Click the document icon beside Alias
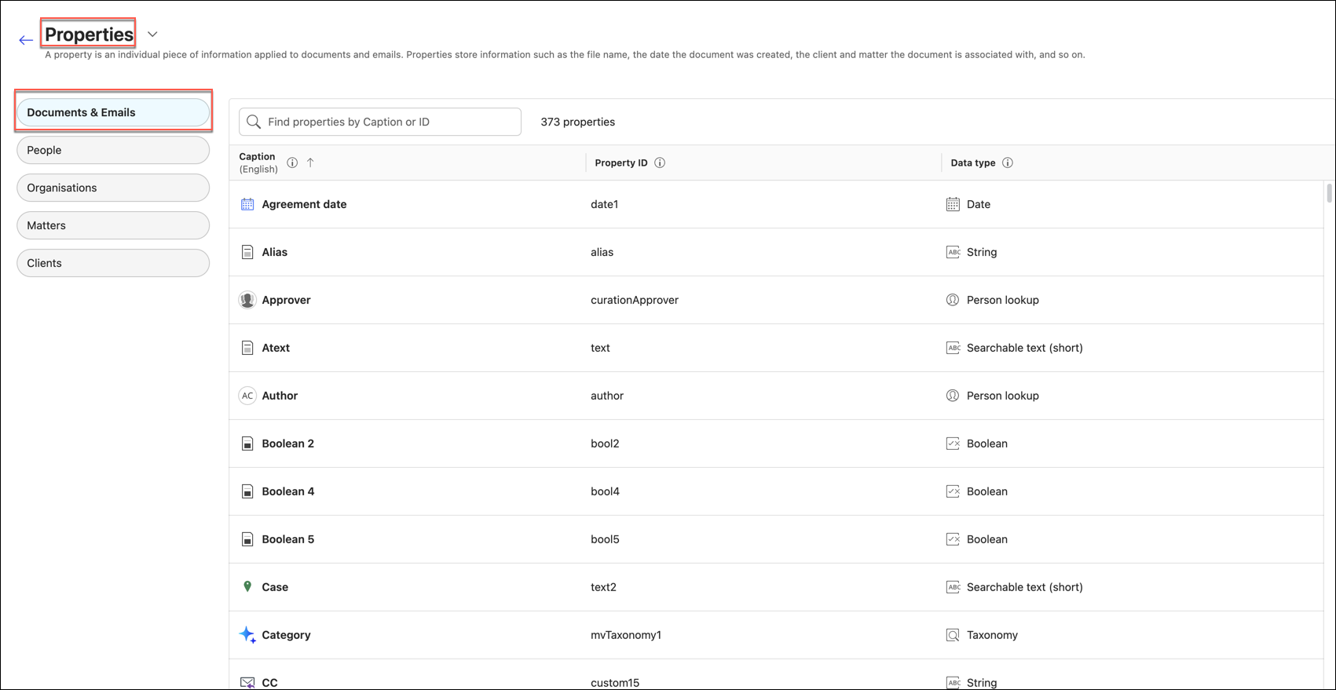This screenshot has height=690, width=1336. 247,252
